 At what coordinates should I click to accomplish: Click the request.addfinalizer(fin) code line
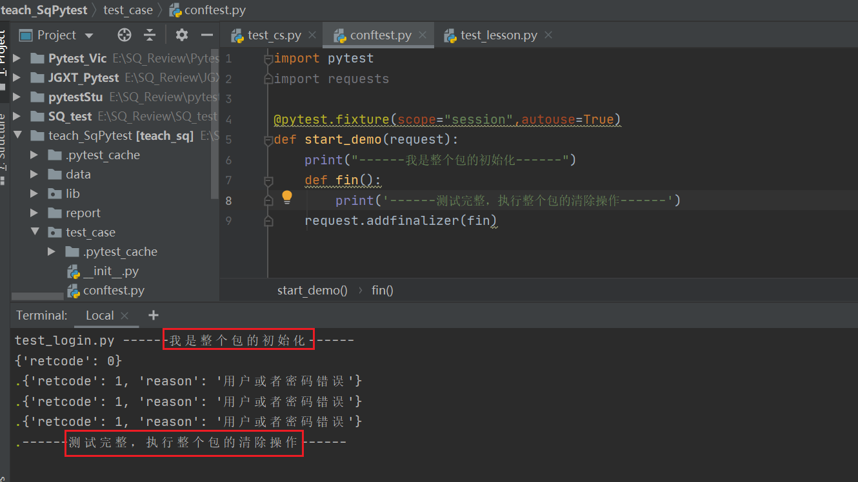(401, 221)
